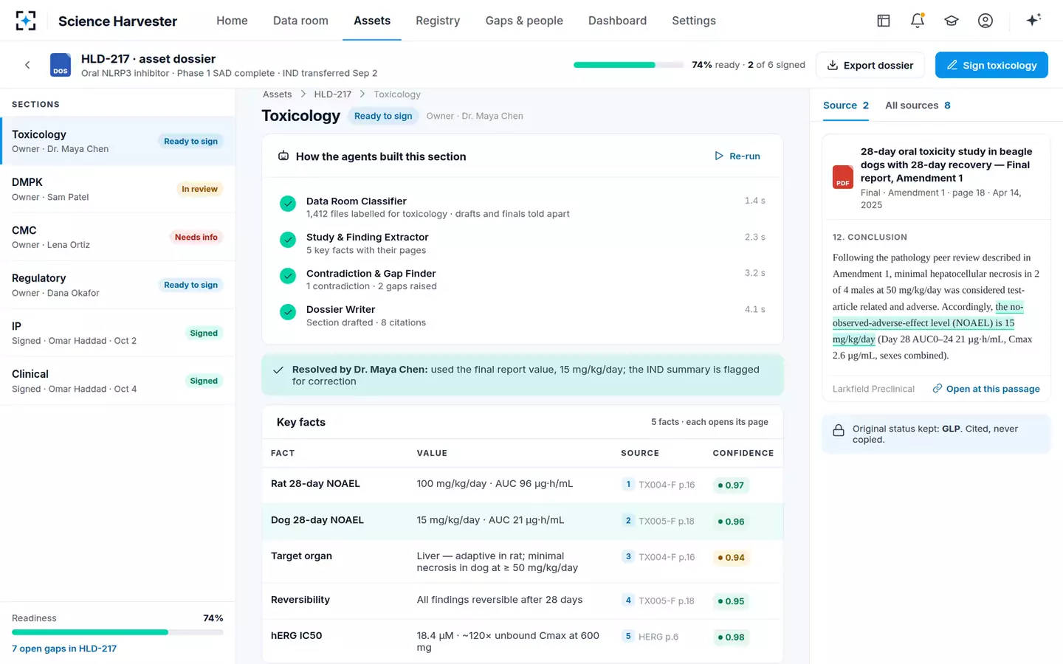The height and width of the screenshot is (664, 1063).
Task: Open the 7 open gaps in HLD-217 link
Action: click(64, 649)
